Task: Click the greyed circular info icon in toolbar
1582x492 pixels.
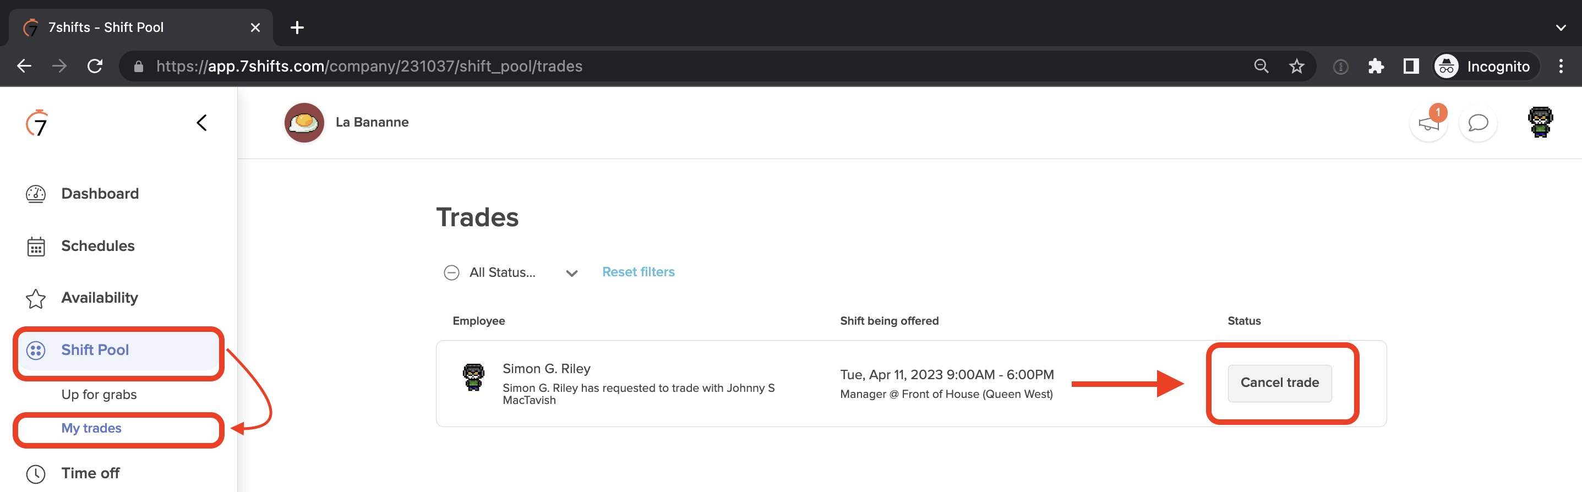Action: pyautogui.click(x=1340, y=67)
